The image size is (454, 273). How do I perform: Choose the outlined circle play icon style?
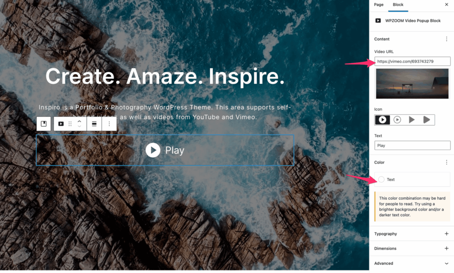click(x=397, y=120)
